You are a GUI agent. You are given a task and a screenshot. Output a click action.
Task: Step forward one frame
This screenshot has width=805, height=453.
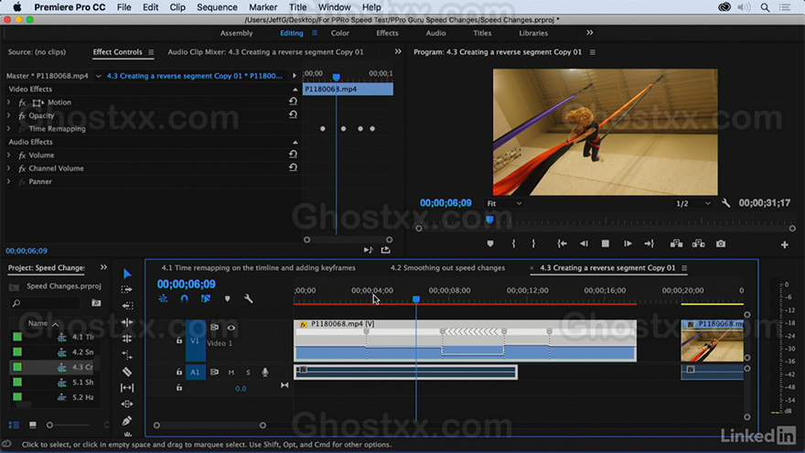[628, 243]
